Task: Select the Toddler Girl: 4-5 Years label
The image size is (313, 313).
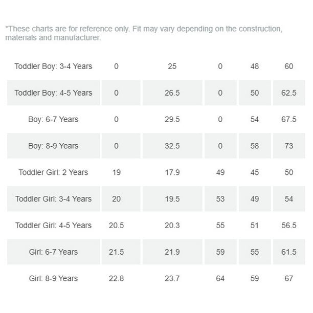Action: pyautogui.click(x=53, y=226)
